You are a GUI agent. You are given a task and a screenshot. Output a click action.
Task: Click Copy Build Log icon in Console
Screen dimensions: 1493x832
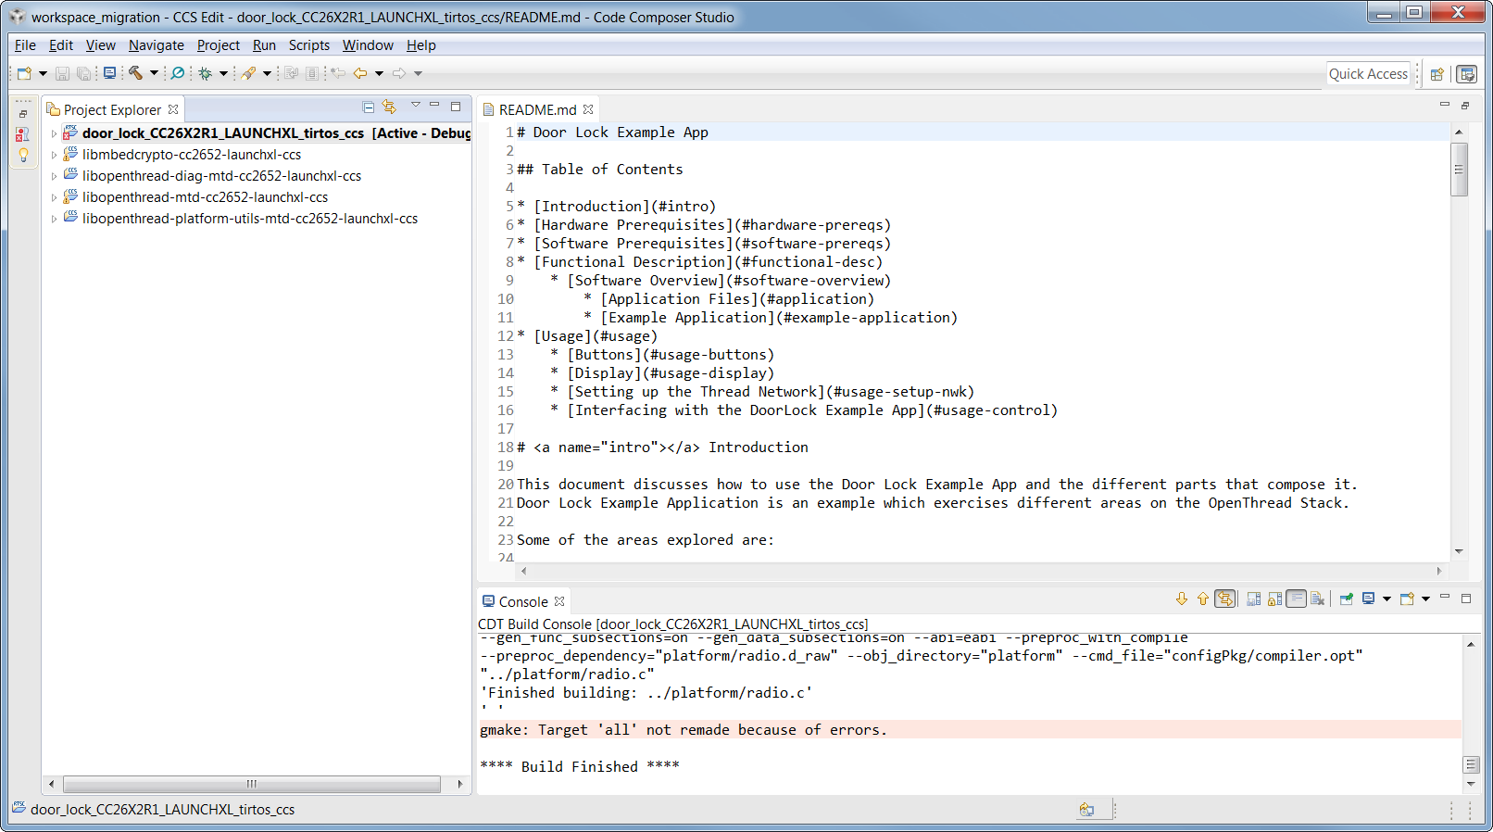(x=1254, y=599)
